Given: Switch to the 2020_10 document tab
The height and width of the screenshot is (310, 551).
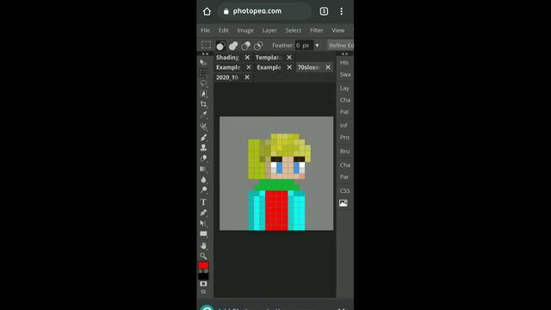Looking at the screenshot, I should coord(227,77).
